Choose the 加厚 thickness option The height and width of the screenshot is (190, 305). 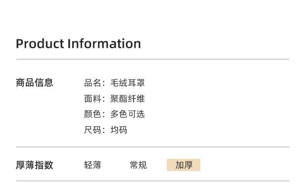point(184,165)
